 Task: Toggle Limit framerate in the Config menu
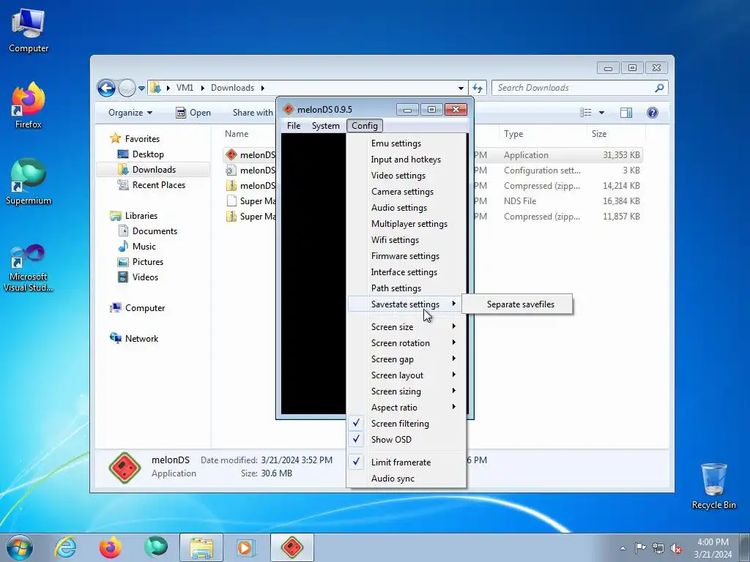[406, 462]
